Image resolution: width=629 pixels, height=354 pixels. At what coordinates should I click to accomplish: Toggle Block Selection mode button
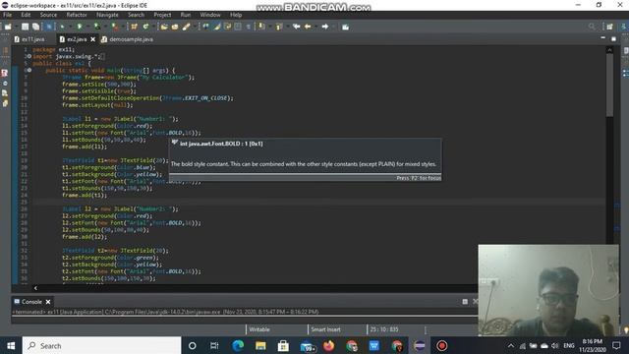(x=238, y=27)
